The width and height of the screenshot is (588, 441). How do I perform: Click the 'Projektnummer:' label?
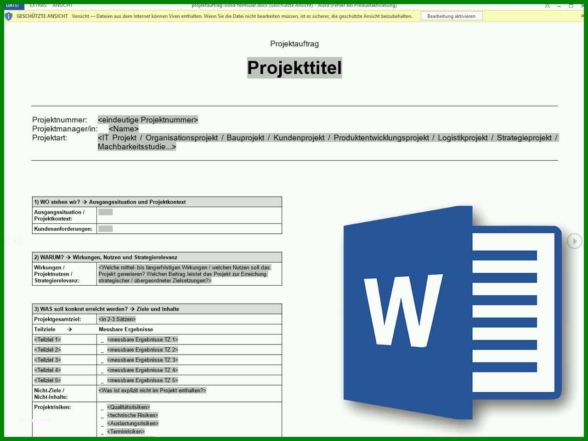(x=60, y=120)
